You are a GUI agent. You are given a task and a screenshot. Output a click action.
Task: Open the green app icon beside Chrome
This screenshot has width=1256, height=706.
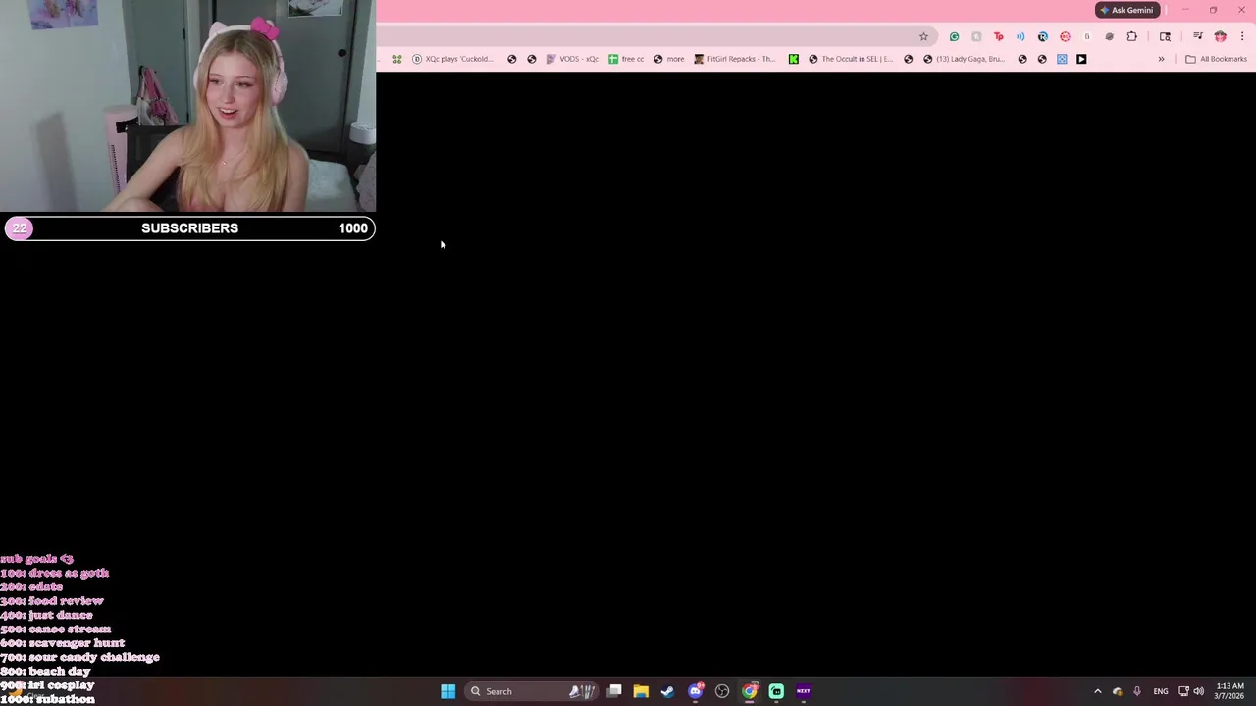(776, 691)
